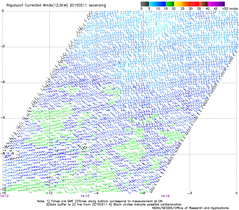
Task: Select the '35' knots legend label
Action: point(199,9)
